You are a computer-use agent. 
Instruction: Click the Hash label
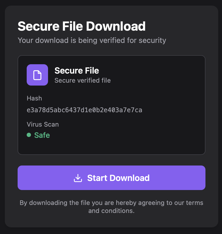(x=34, y=98)
